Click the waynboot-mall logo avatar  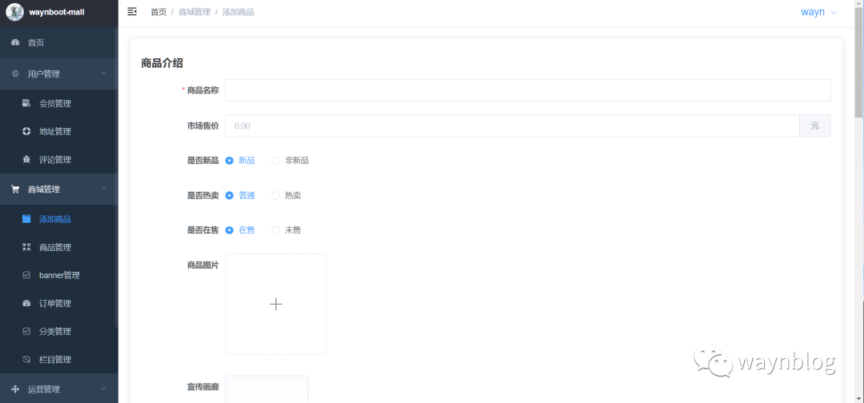15,11
